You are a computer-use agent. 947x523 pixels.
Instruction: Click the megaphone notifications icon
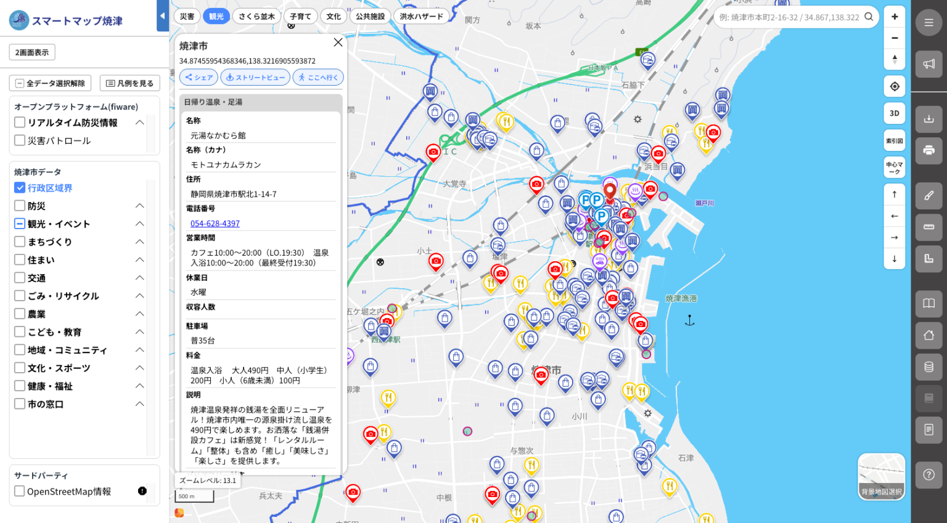coord(929,63)
